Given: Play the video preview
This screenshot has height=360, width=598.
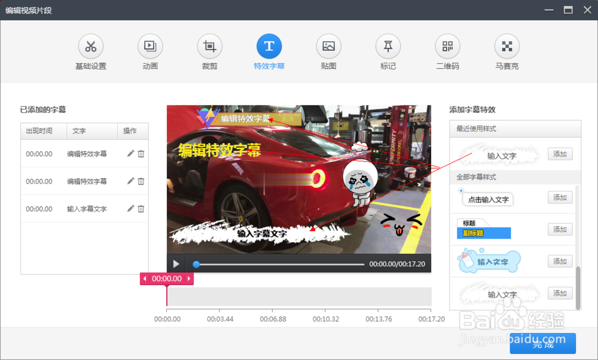Looking at the screenshot, I should [175, 263].
